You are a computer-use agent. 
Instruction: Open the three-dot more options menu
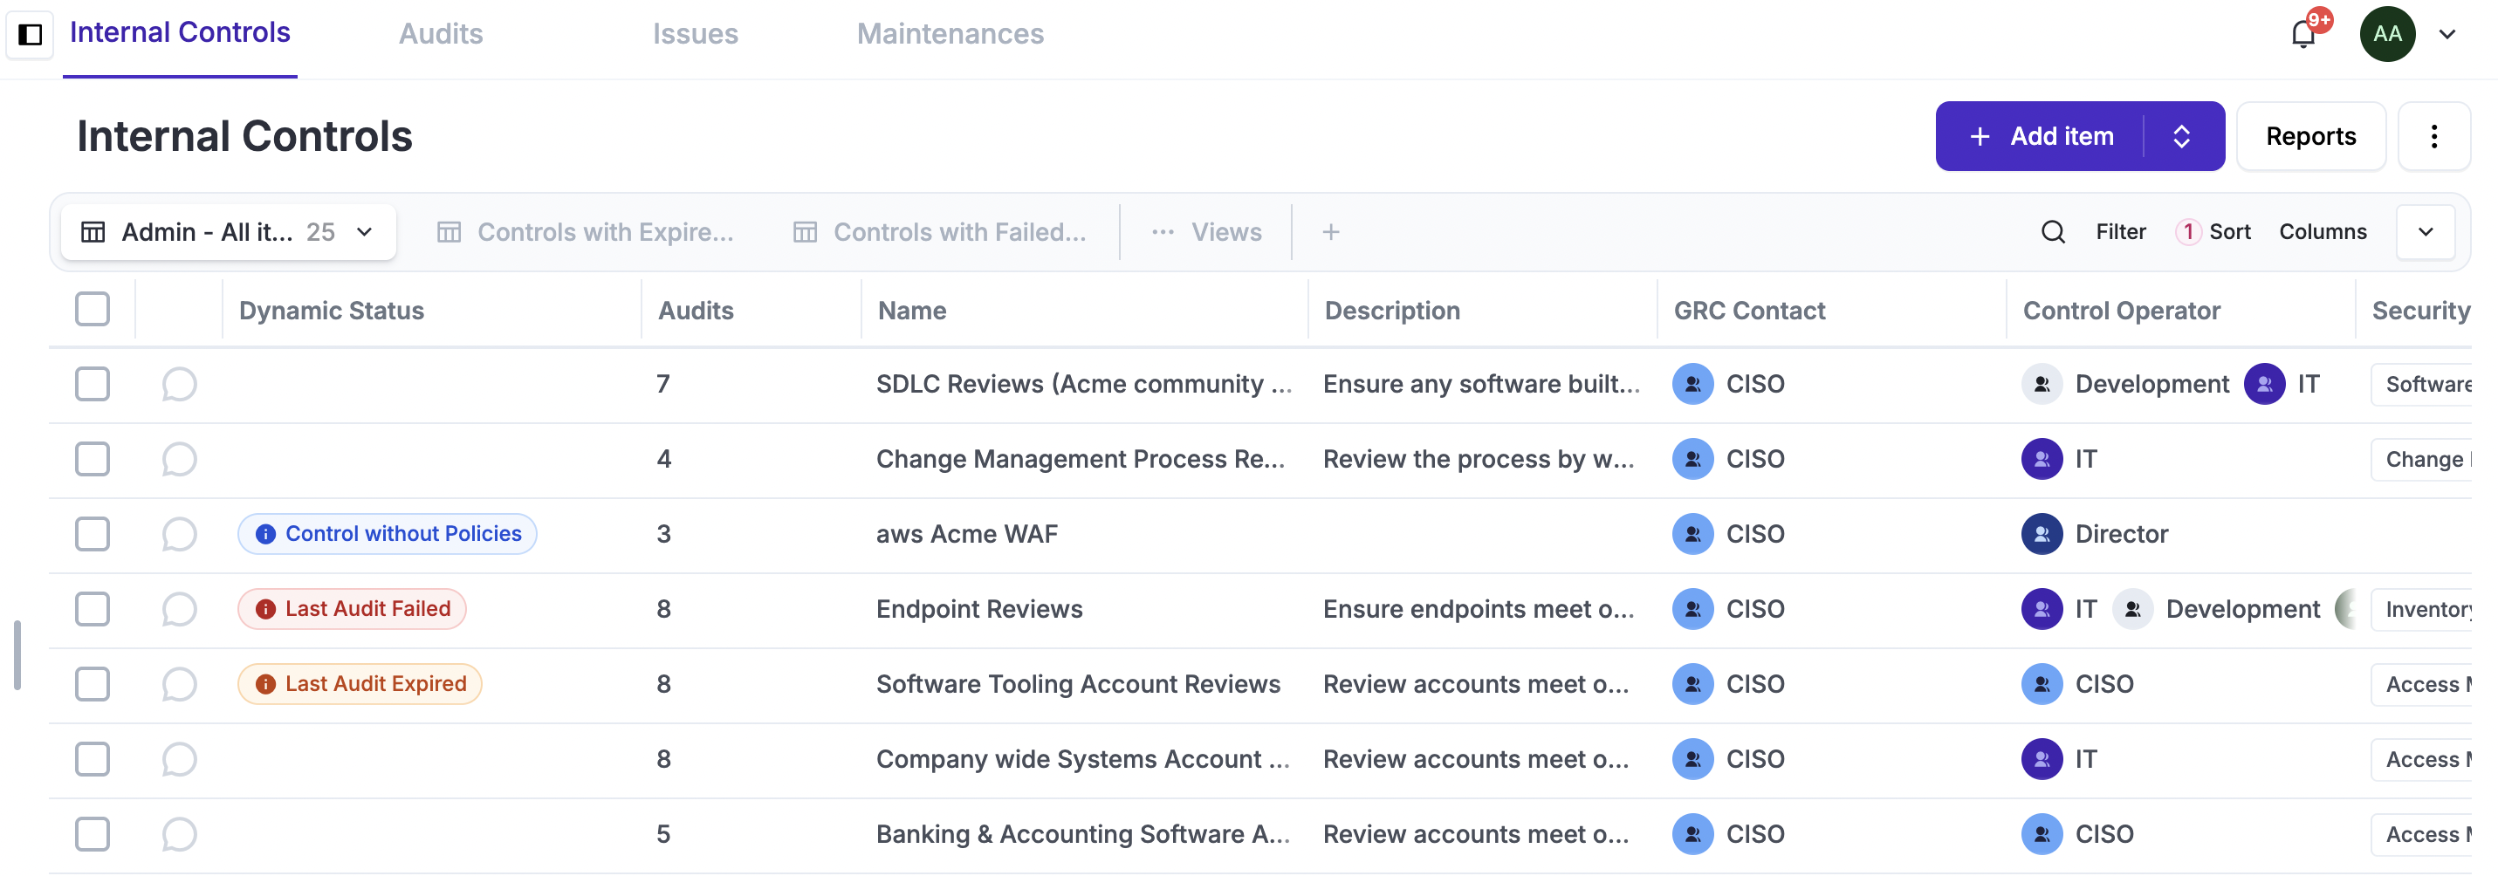tap(2433, 137)
